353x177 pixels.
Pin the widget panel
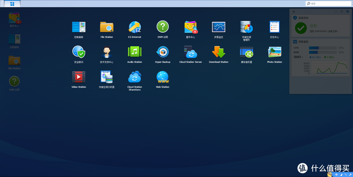pyautogui.click(x=342, y=11)
